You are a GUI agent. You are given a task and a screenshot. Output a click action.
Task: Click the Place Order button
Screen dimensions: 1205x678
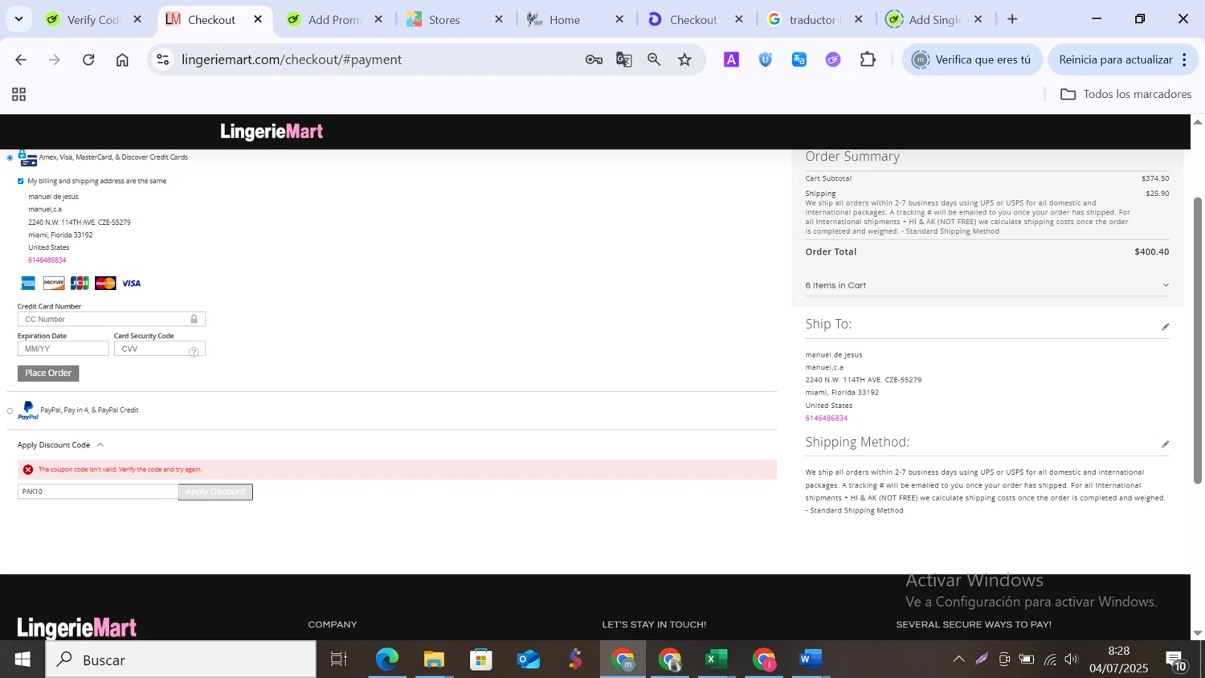tap(48, 374)
